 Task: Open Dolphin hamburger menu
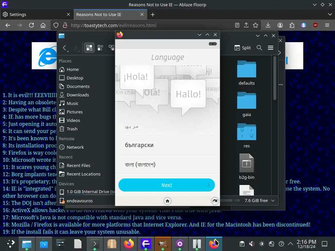pos(271,48)
